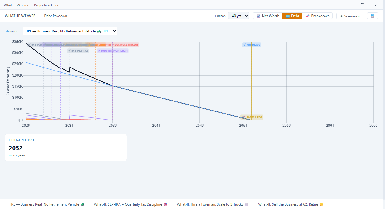Click the New Minivan Loan marker
The image size is (385, 209).
tap(112, 51)
